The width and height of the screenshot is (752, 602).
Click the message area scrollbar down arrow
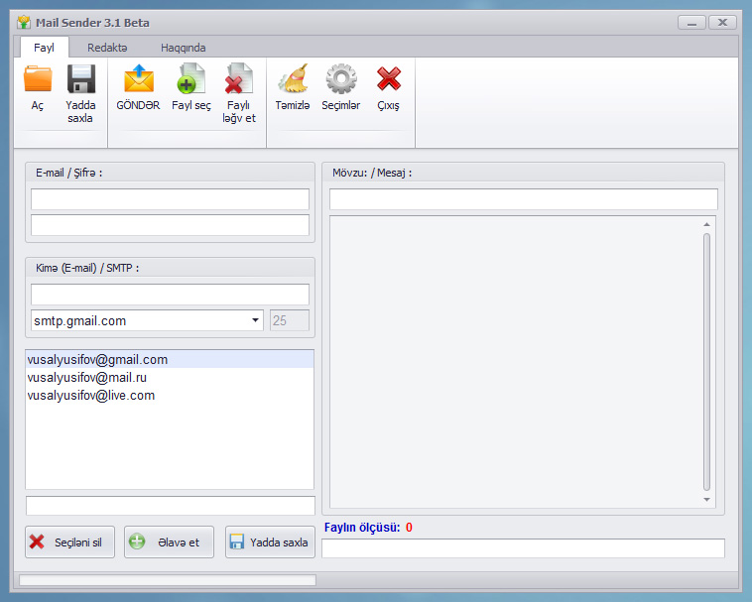(707, 500)
